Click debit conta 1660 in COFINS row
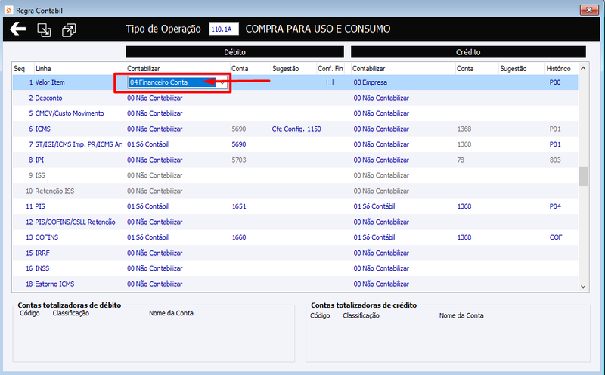Screen dimensions: 605x375 click(239, 237)
